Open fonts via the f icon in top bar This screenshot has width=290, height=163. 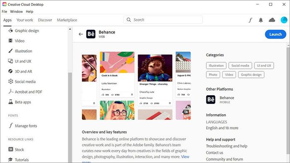[250, 20]
